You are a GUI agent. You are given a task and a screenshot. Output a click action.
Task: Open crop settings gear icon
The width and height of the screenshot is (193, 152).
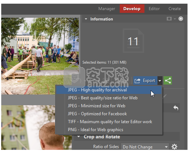174,147
